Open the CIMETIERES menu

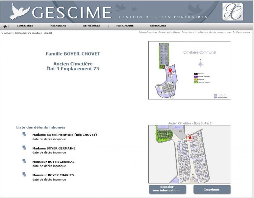point(25,26)
